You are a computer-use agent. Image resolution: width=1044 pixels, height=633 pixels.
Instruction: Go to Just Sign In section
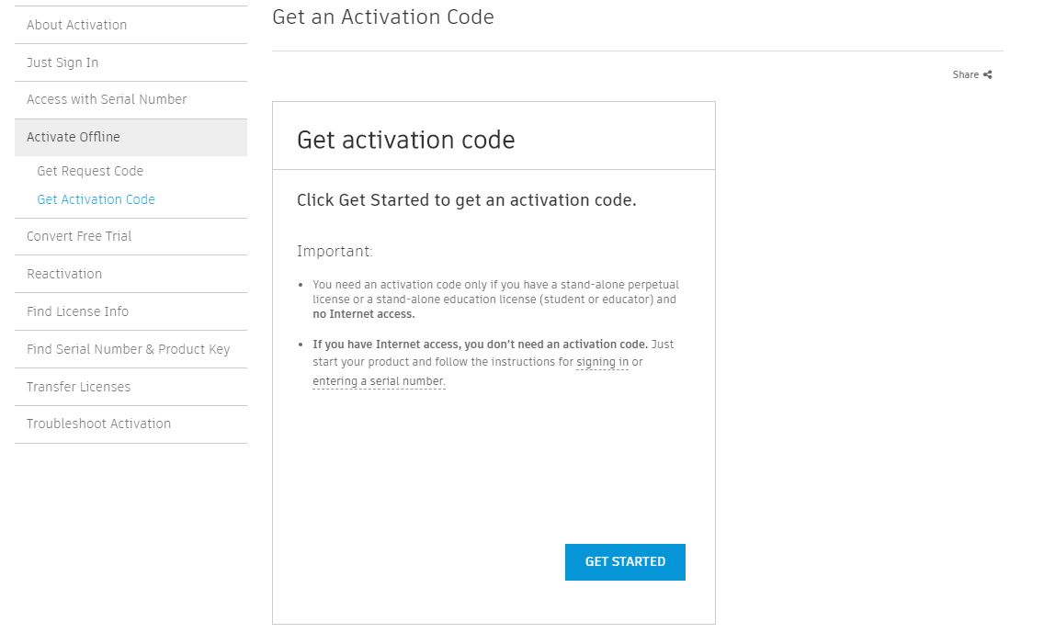(130, 62)
